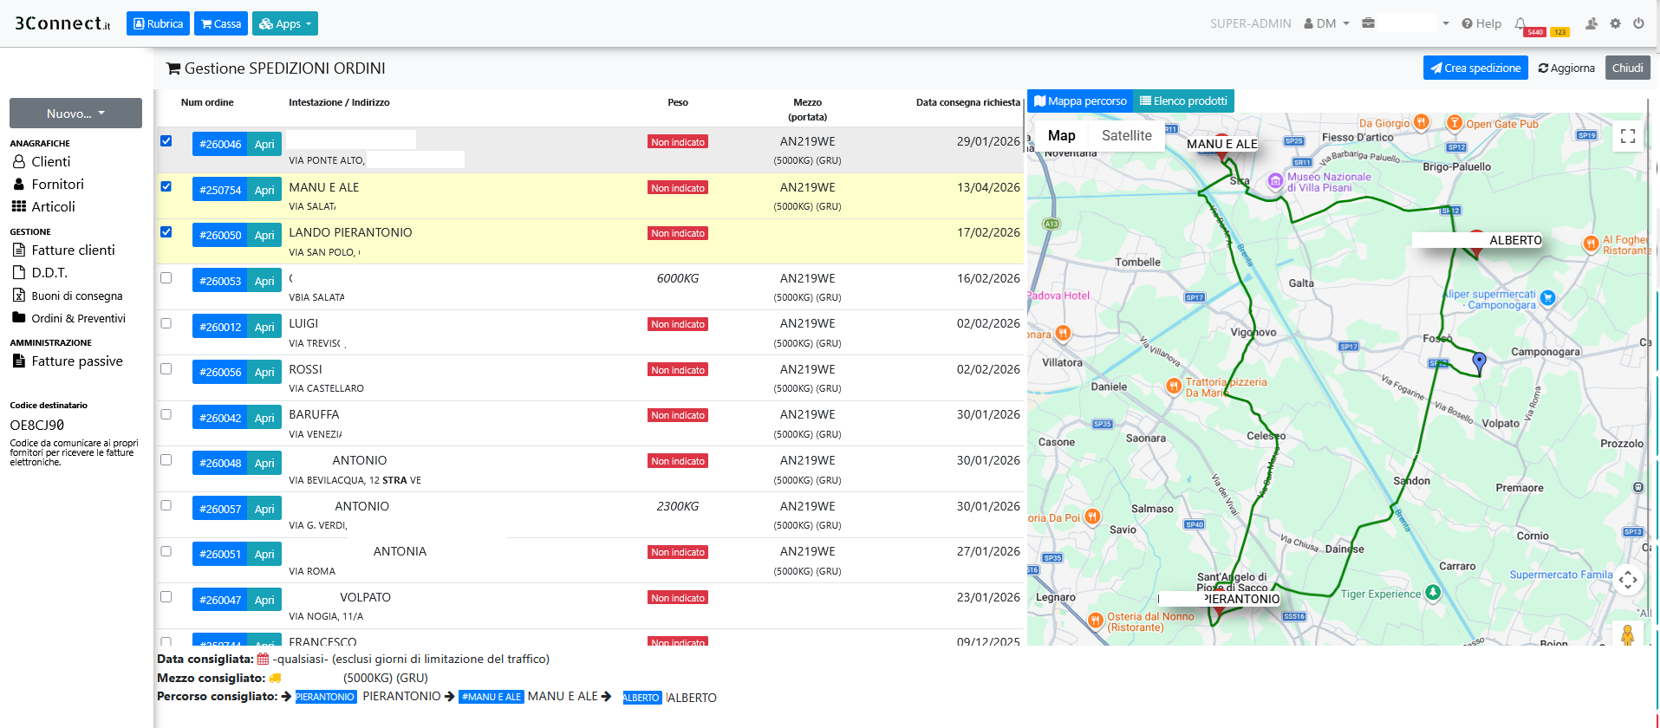Click the red 5440 notification badge
The height and width of the screenshot is (728, 1660).
[1534, 32]
